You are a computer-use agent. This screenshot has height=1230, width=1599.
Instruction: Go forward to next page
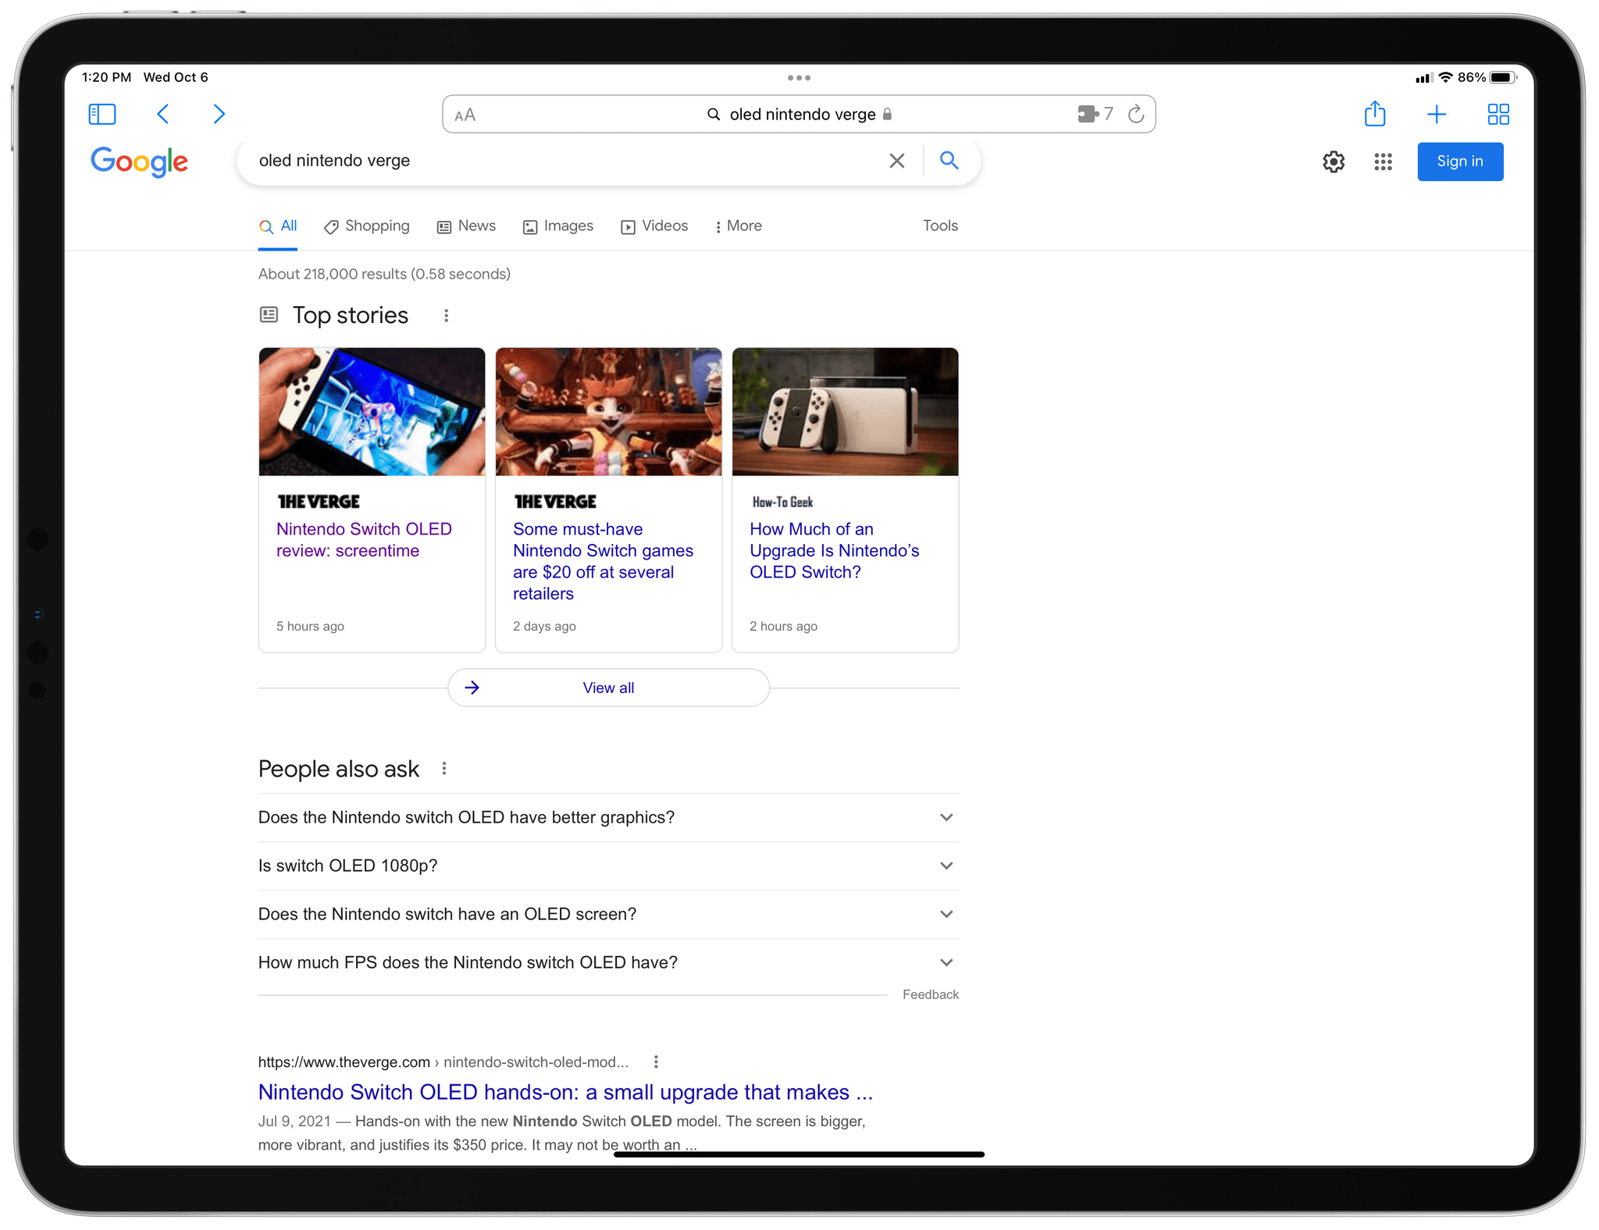tap(219, 115)
